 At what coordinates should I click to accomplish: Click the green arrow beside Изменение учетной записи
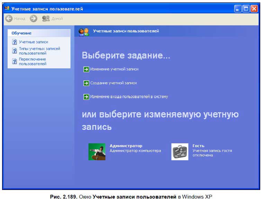86,69
